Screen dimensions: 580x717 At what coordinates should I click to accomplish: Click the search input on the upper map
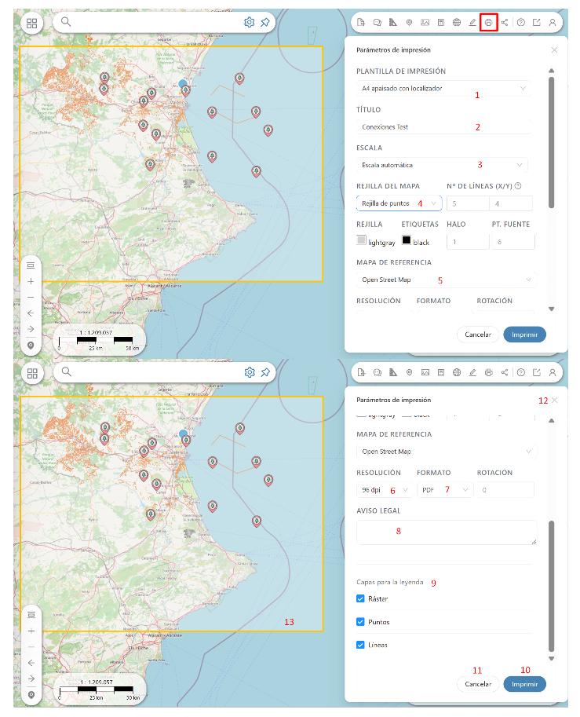(x=158, y=22)
